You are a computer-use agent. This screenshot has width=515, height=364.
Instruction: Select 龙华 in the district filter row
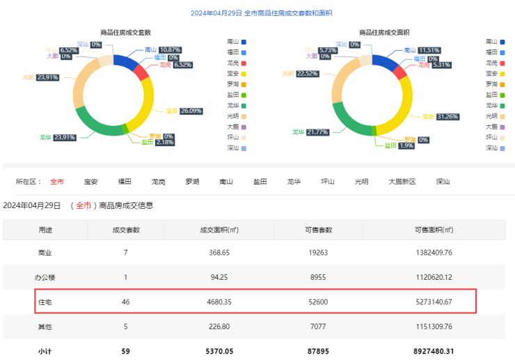coord(294,182)
